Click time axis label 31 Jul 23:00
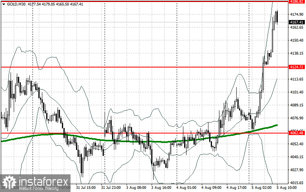The width and height of the screenshot is (306, 192). point(111,188)
